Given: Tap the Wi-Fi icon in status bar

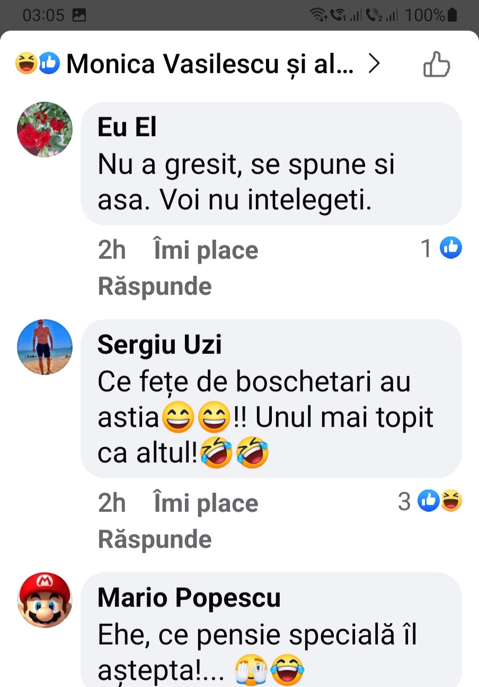Looking at the screenshot, I should click(318, 15).
